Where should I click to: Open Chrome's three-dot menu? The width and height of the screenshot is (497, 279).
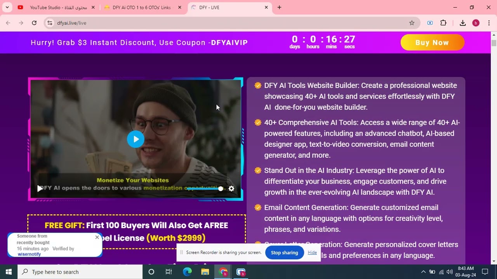[x=489, y=23]
